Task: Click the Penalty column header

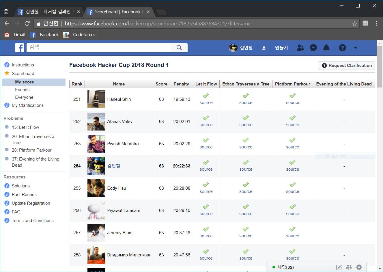Action: [x=181, y=84]
